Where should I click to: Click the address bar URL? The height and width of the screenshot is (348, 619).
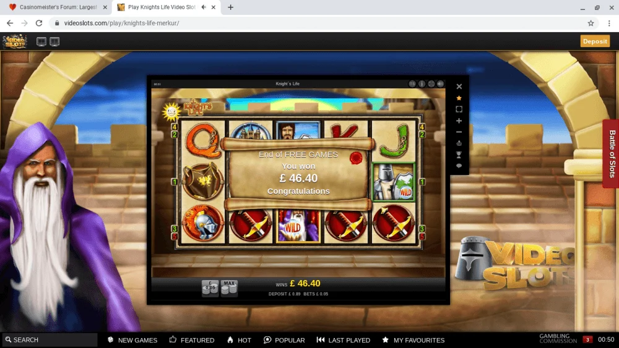click(x=121, y=23)
